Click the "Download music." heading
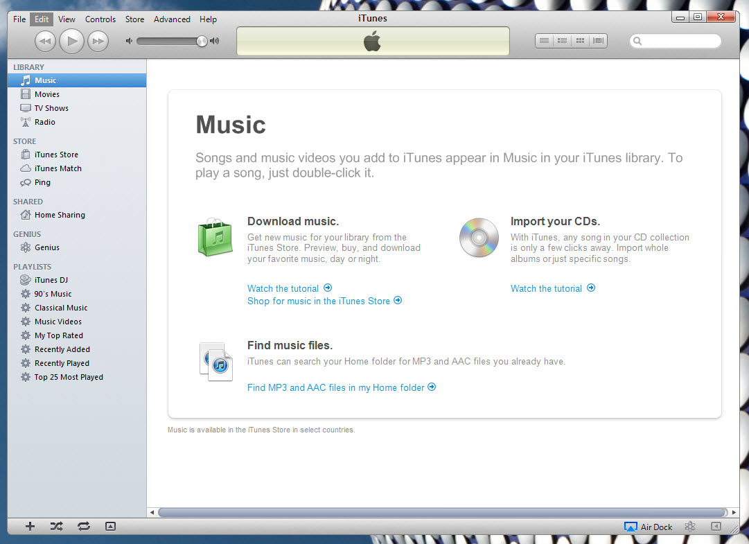Image resolution: width=749 pixels, height=544 pixels. point(293,222)
